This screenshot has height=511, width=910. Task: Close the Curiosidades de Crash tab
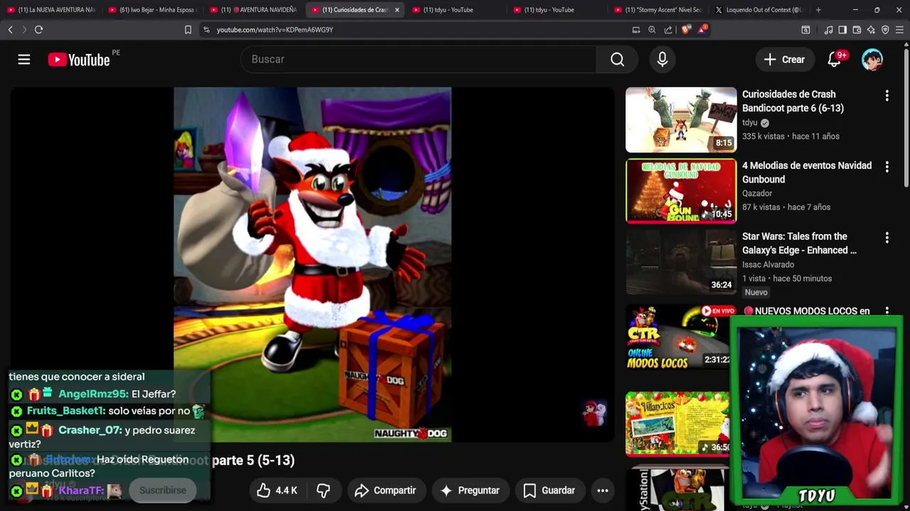point(397,10)
